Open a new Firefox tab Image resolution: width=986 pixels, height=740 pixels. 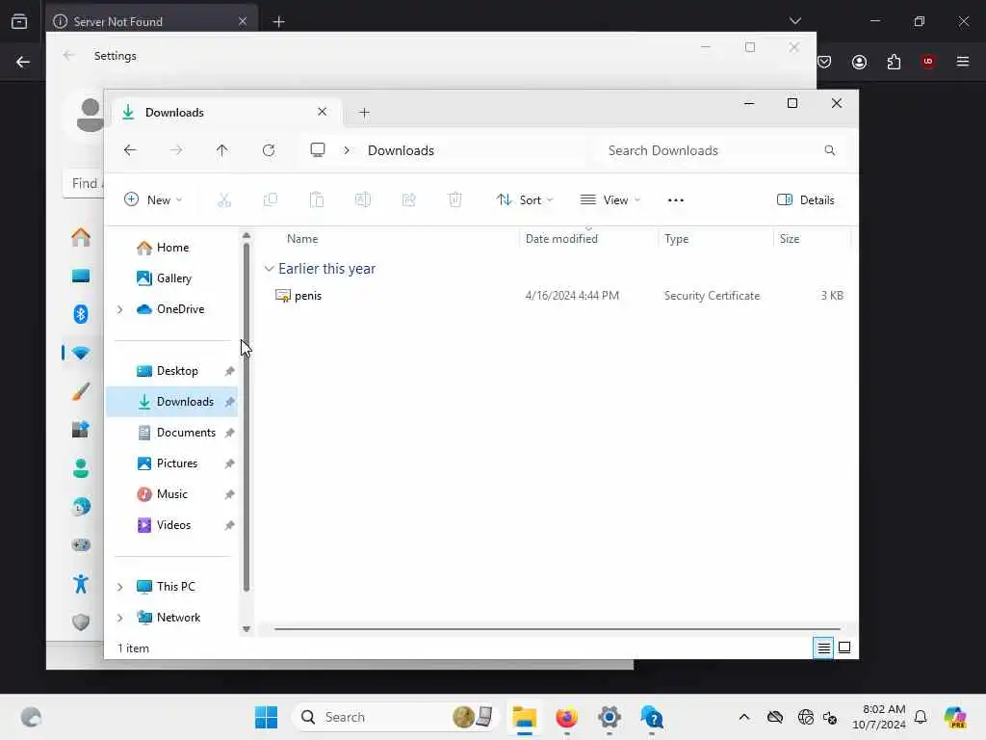[278, 22]
